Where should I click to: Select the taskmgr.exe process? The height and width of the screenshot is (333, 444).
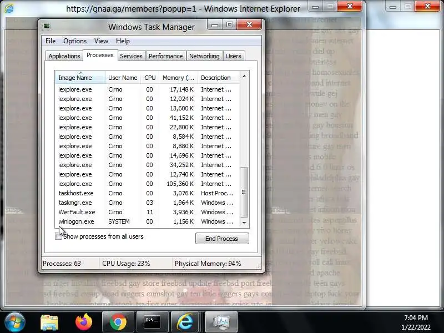(x=147, y=203)
